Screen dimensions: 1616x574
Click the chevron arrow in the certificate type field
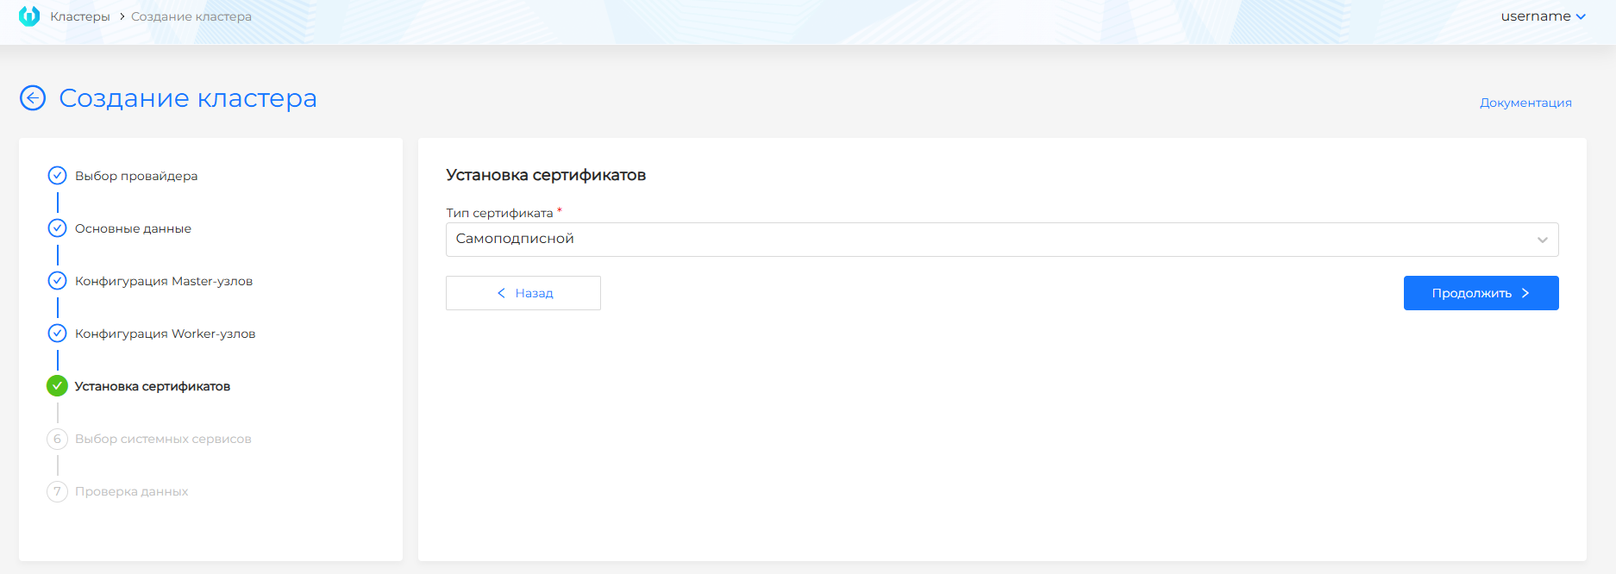1542,240
